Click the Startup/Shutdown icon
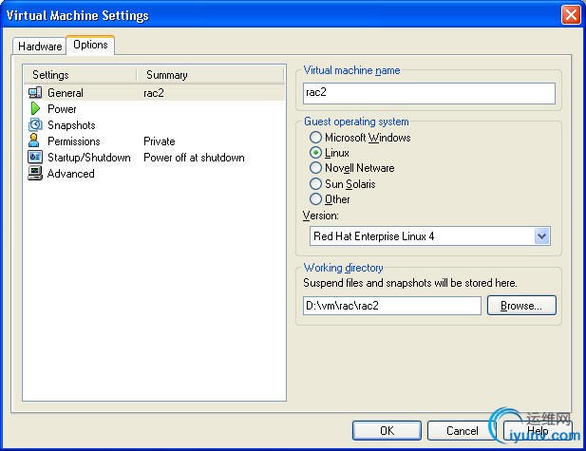This screenshot has height=451, width=586. click(35, 157)
